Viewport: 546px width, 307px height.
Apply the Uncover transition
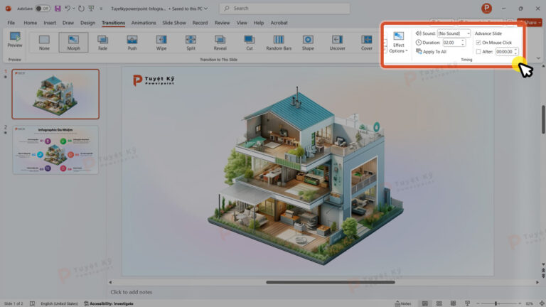click(x=337, y=43)
